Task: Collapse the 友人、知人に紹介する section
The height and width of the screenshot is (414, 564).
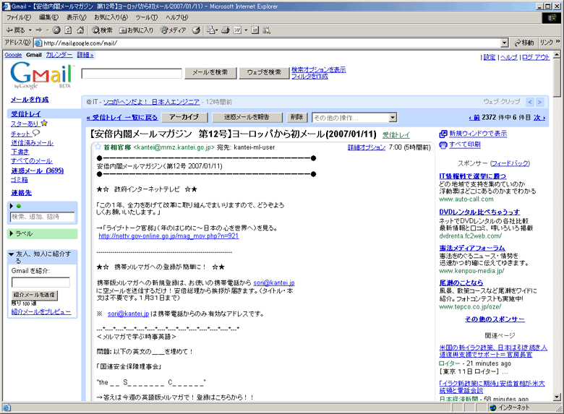Action: click(x=11, y=254)
